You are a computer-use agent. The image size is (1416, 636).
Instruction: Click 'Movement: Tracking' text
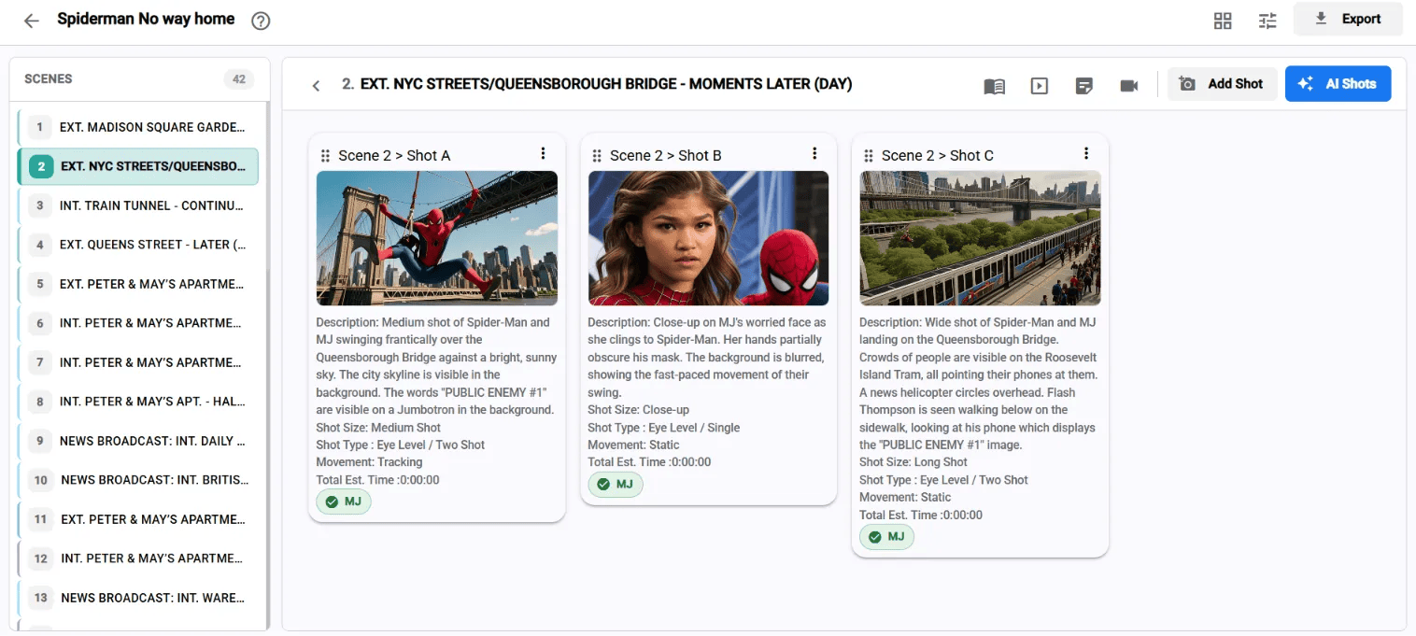tap(369, 462)
